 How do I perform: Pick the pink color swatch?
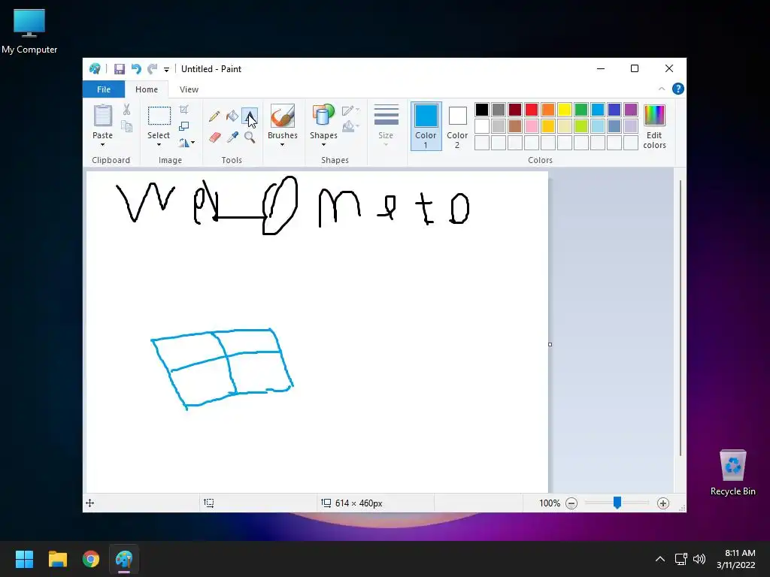(532, 126)
